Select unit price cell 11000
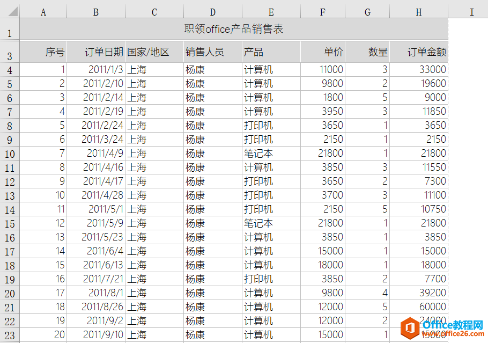 point(323,69)
